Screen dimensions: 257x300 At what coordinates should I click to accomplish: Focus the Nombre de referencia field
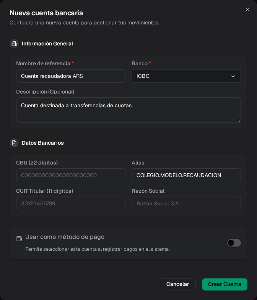[x=71, y=76]
